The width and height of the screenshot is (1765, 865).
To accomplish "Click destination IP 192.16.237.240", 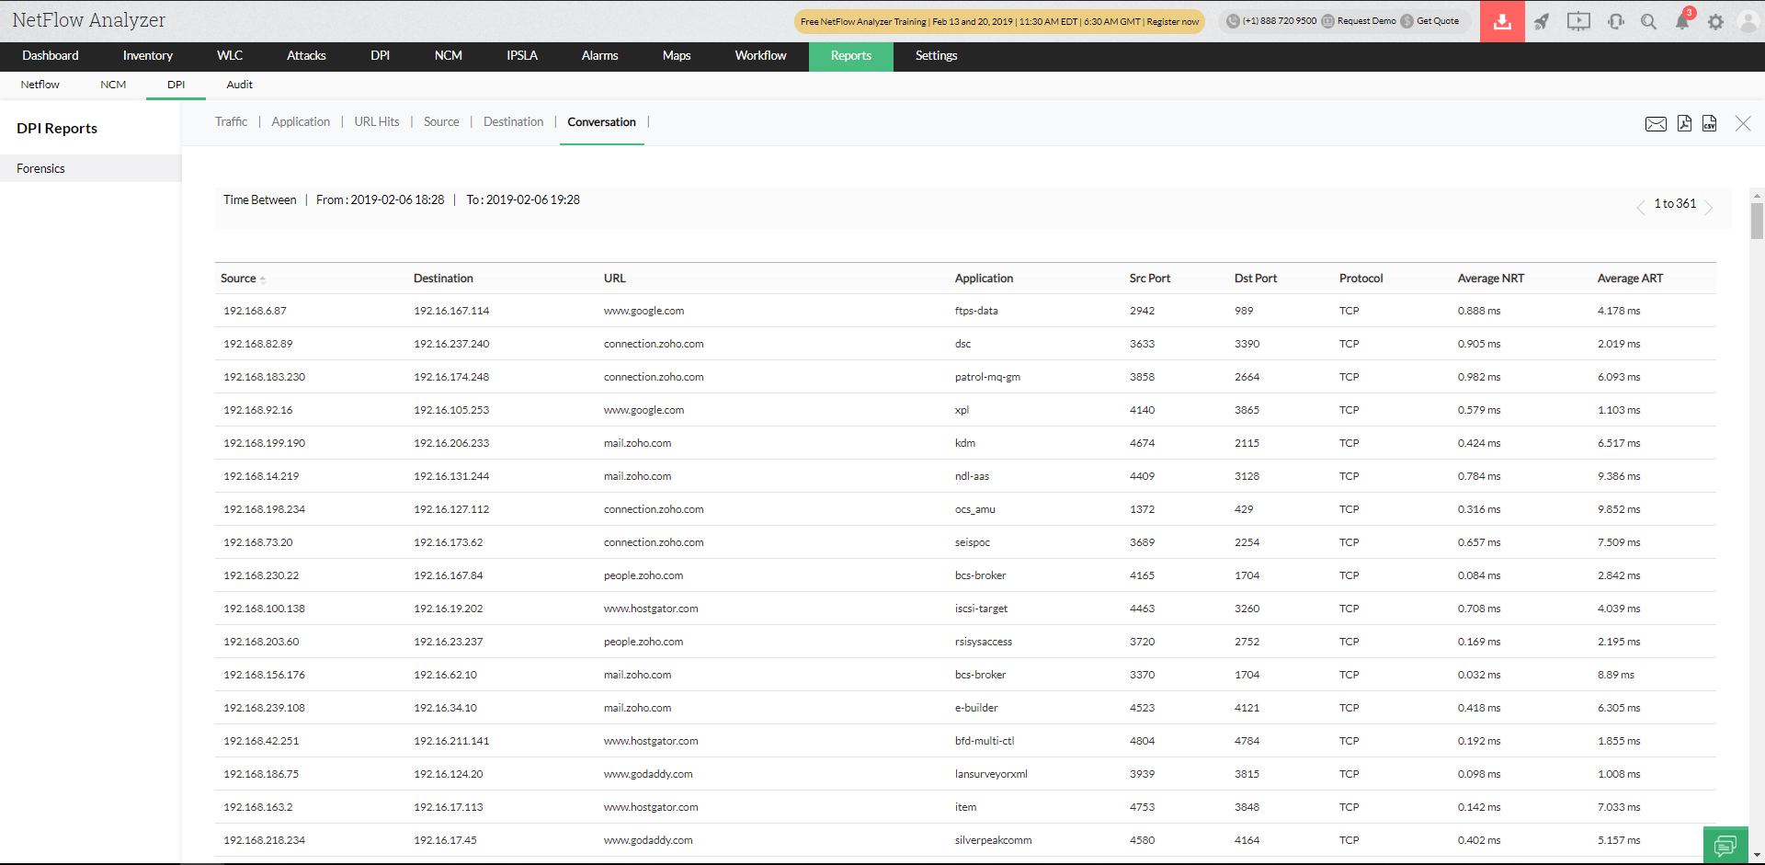I will click(x=451, y=344).
